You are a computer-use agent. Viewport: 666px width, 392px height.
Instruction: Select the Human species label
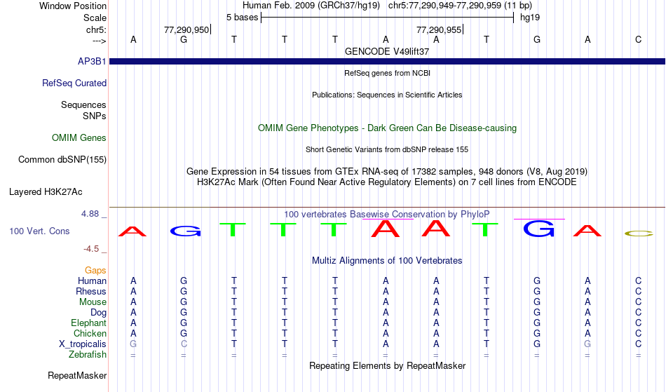[92, 281]
